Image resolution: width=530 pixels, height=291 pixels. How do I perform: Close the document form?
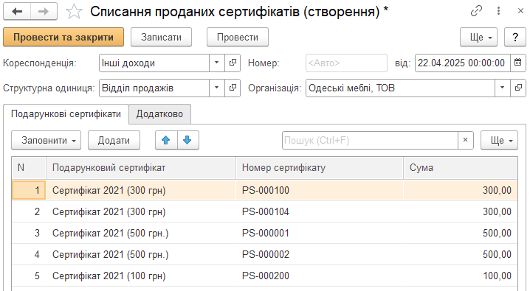(520, 11)
